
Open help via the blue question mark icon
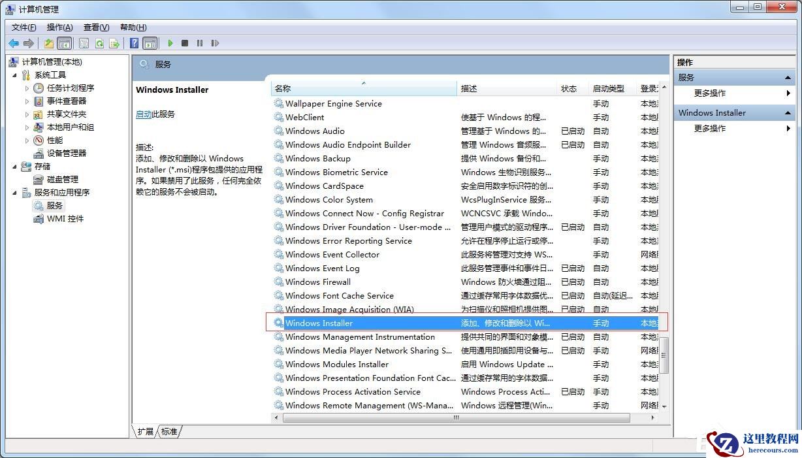(135, 43)
